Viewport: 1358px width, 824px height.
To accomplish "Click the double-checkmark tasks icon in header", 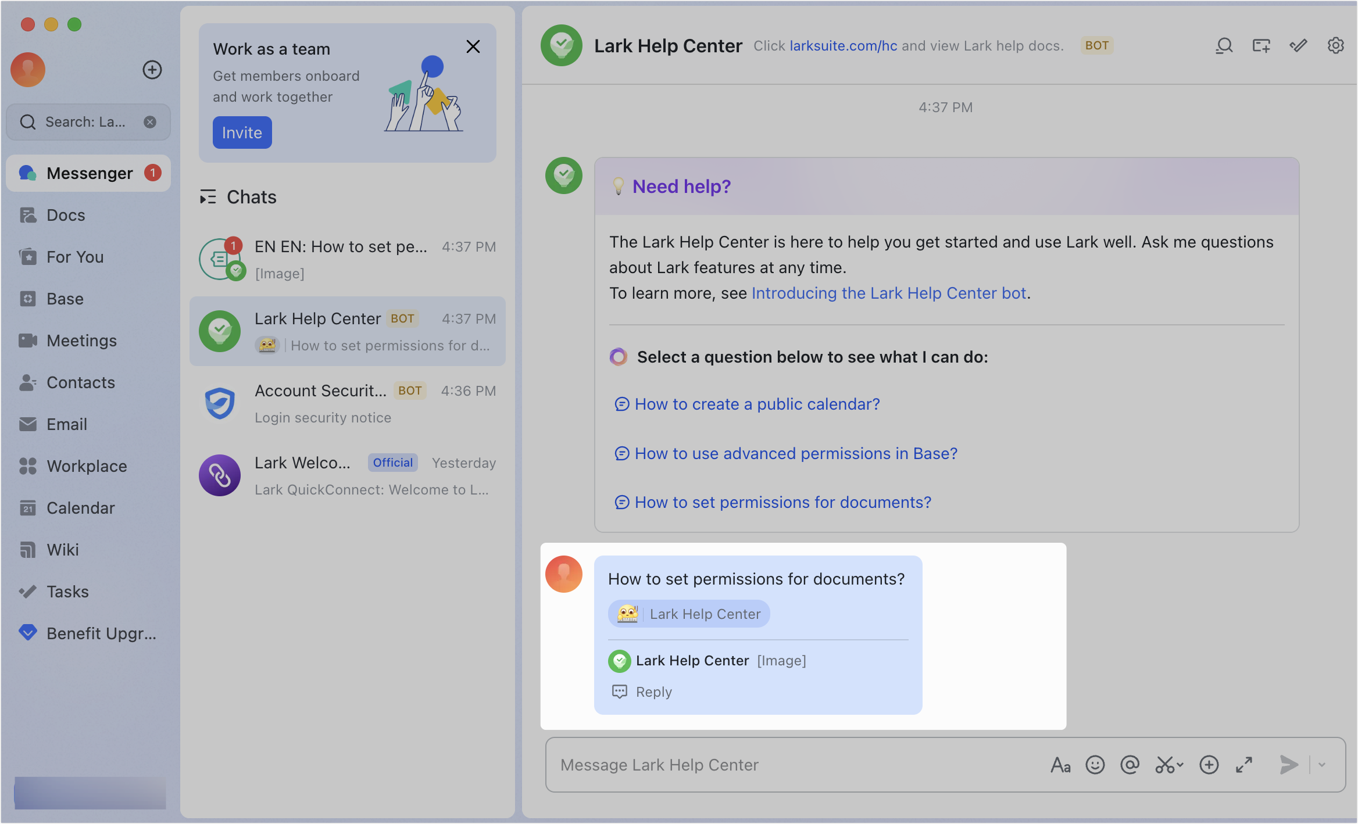I will [x=1298, y=46].
